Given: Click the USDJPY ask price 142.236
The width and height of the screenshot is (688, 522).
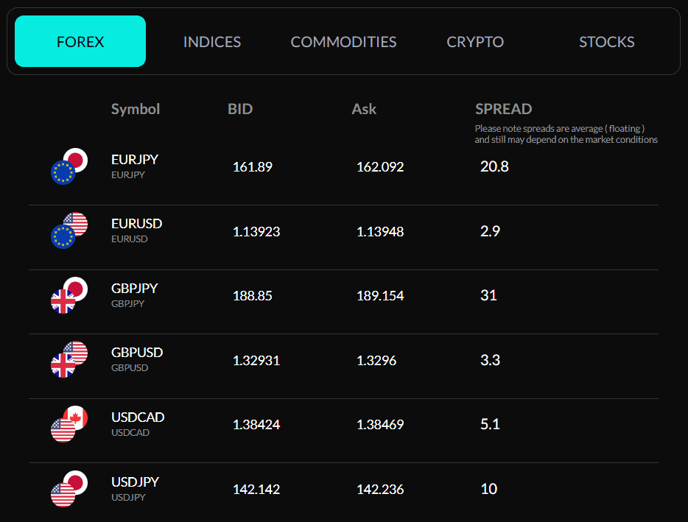Looking at the screenshot, I should coord(380,489).
